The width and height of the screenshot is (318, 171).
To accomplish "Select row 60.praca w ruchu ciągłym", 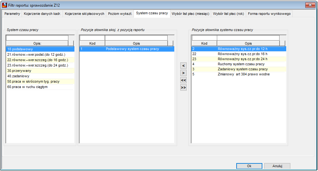I will [40, 87].
